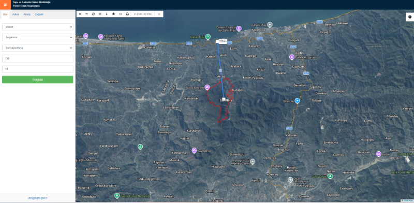Viewport: 414px width, 203px height.
Task: Click the info tool icon
Action: click(x=107, y=14)
